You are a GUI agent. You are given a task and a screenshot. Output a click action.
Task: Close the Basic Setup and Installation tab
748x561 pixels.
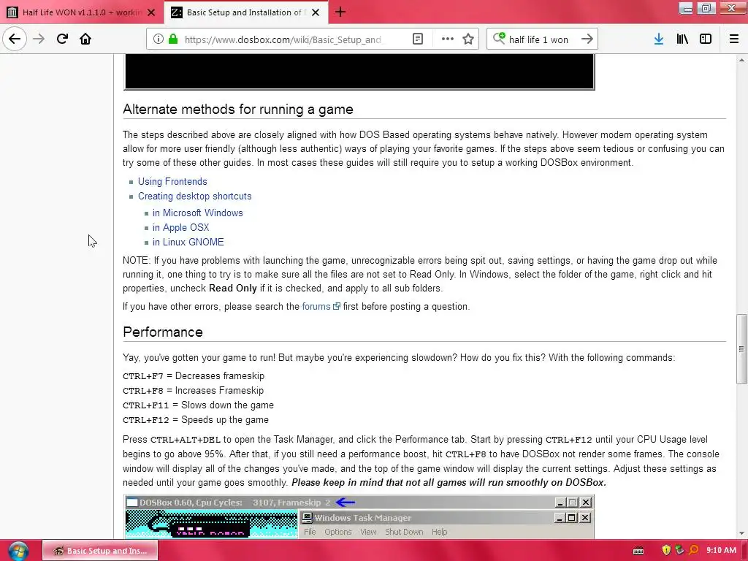316,12
